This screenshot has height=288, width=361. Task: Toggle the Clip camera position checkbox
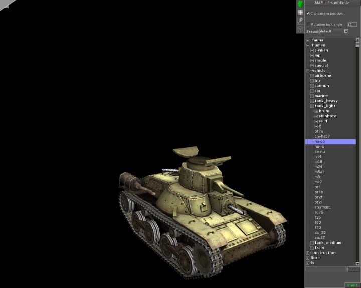(308, 14)
